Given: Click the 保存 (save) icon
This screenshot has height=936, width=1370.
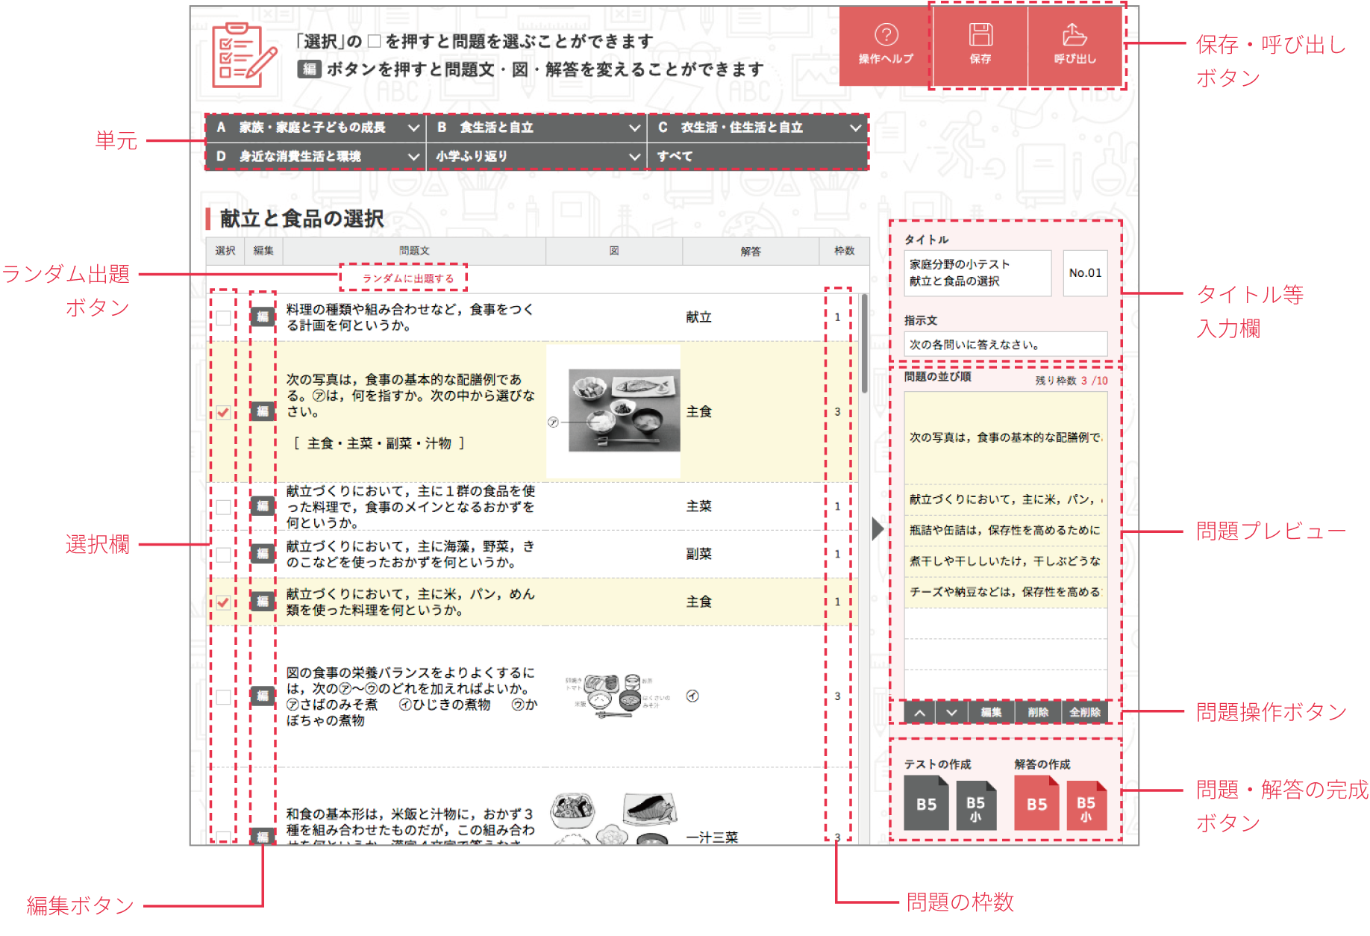Looking at the screenshot, I should point(980,43).
